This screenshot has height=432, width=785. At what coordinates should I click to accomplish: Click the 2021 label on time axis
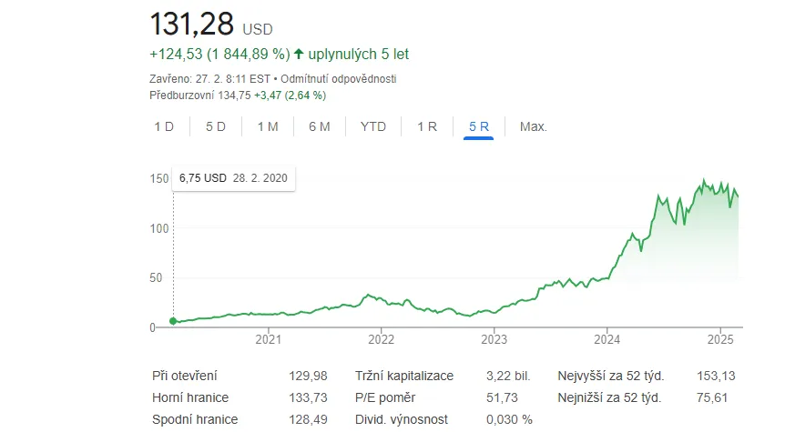click(x=268, y=341)
